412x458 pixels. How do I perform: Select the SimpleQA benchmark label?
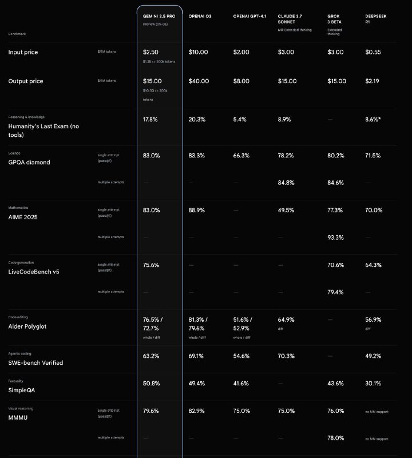[x=22, y=390]
